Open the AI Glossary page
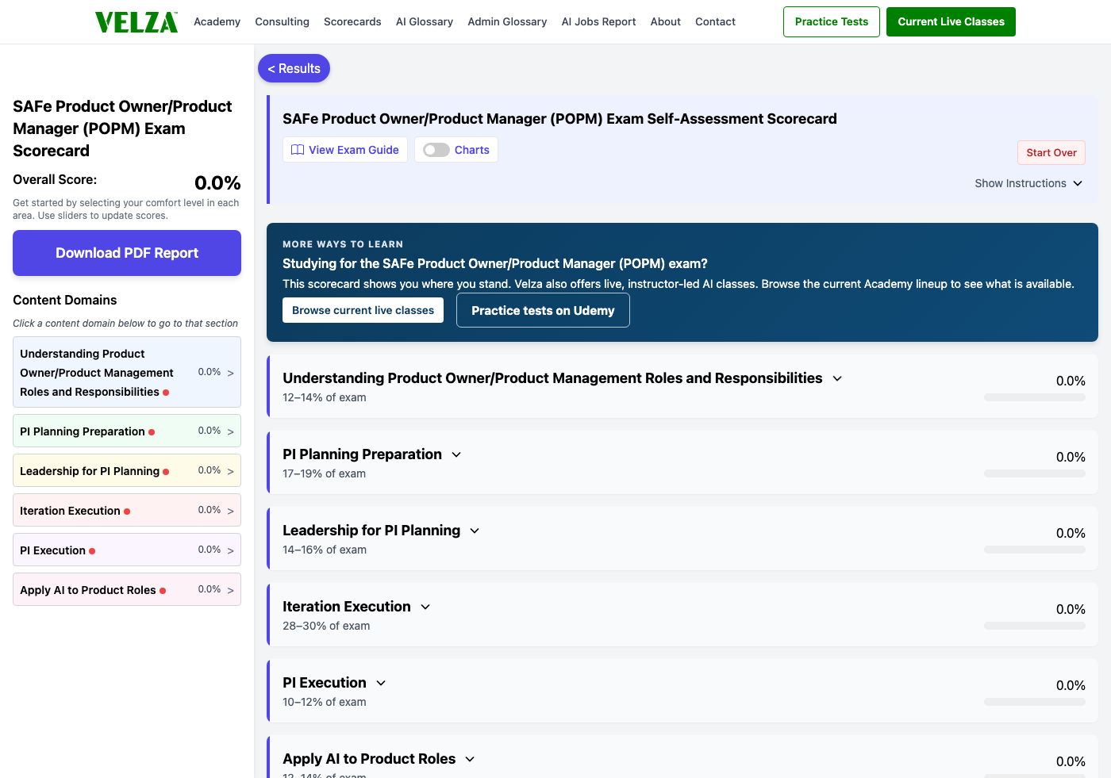1111x778 pixels. click(x=425, y=21)
